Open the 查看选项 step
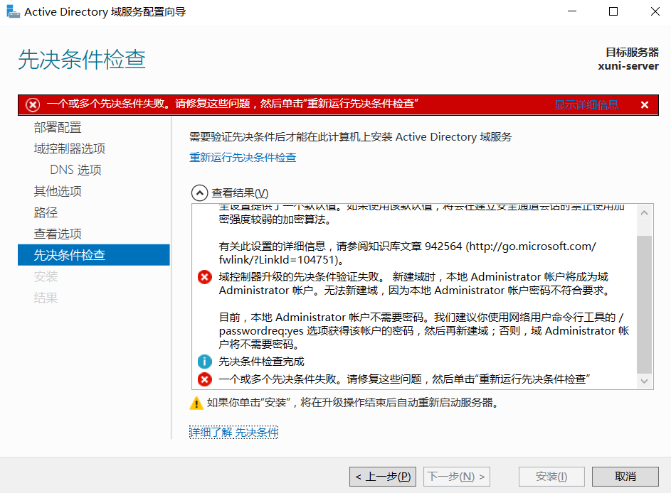 (58, 234)
